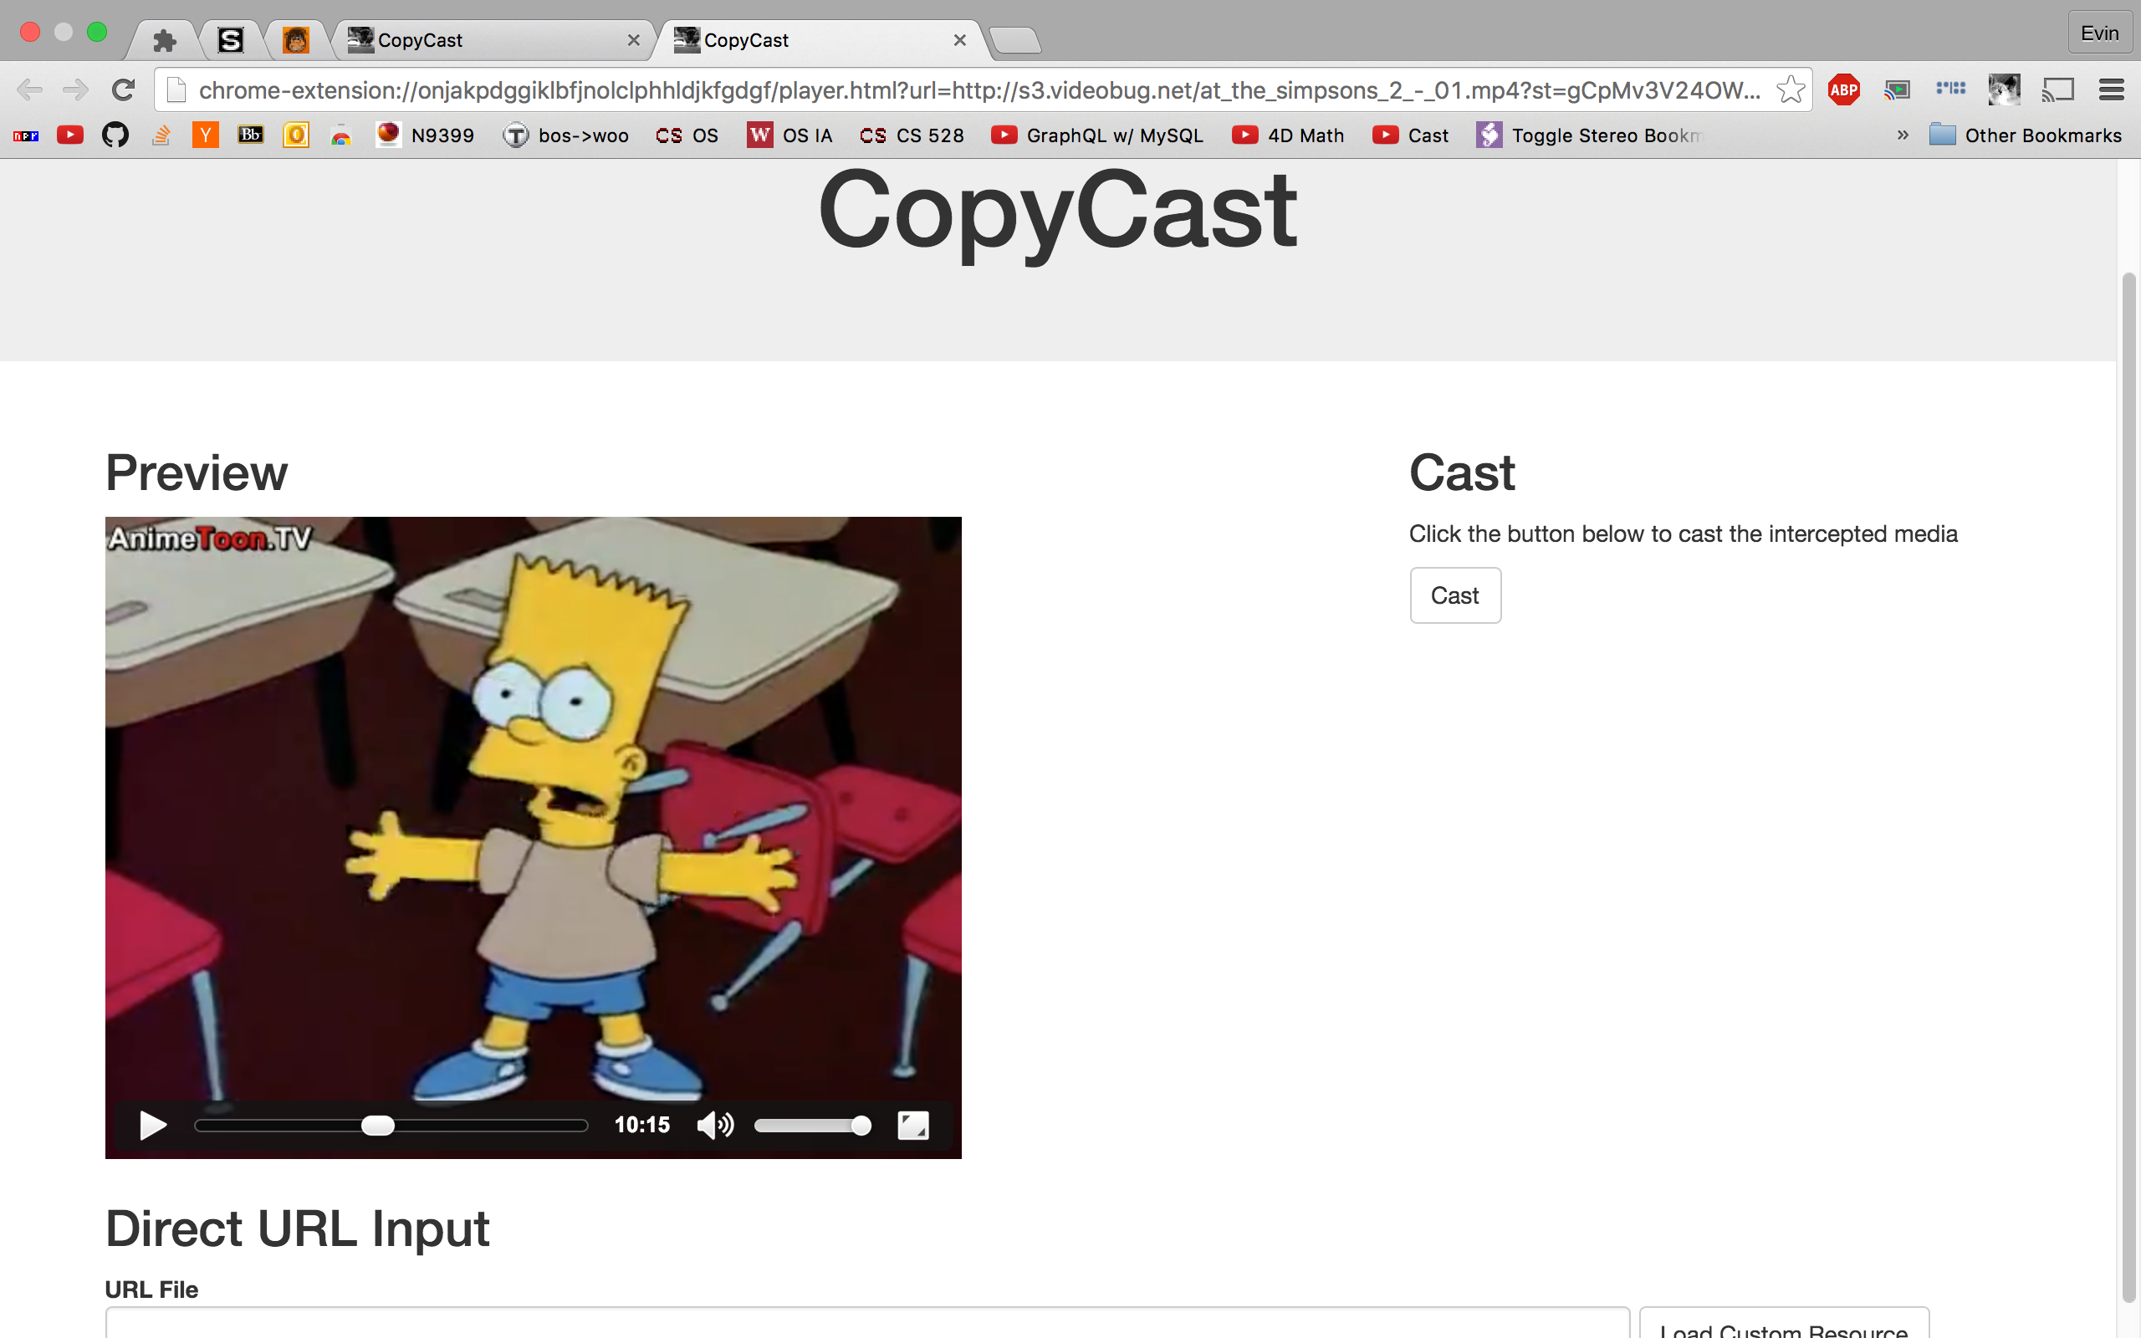This screenshot has width=2141, height=1338.
Task: Open the GitHub bookmark icon
Action: 115,135
